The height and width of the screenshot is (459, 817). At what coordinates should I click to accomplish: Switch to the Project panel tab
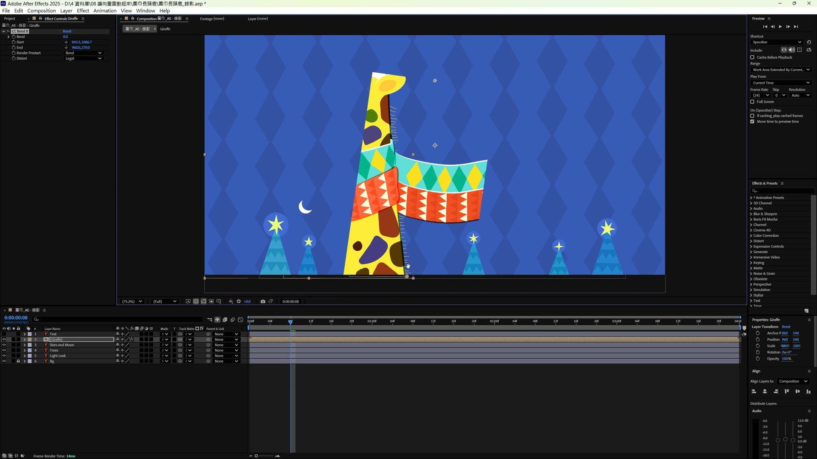9,19
